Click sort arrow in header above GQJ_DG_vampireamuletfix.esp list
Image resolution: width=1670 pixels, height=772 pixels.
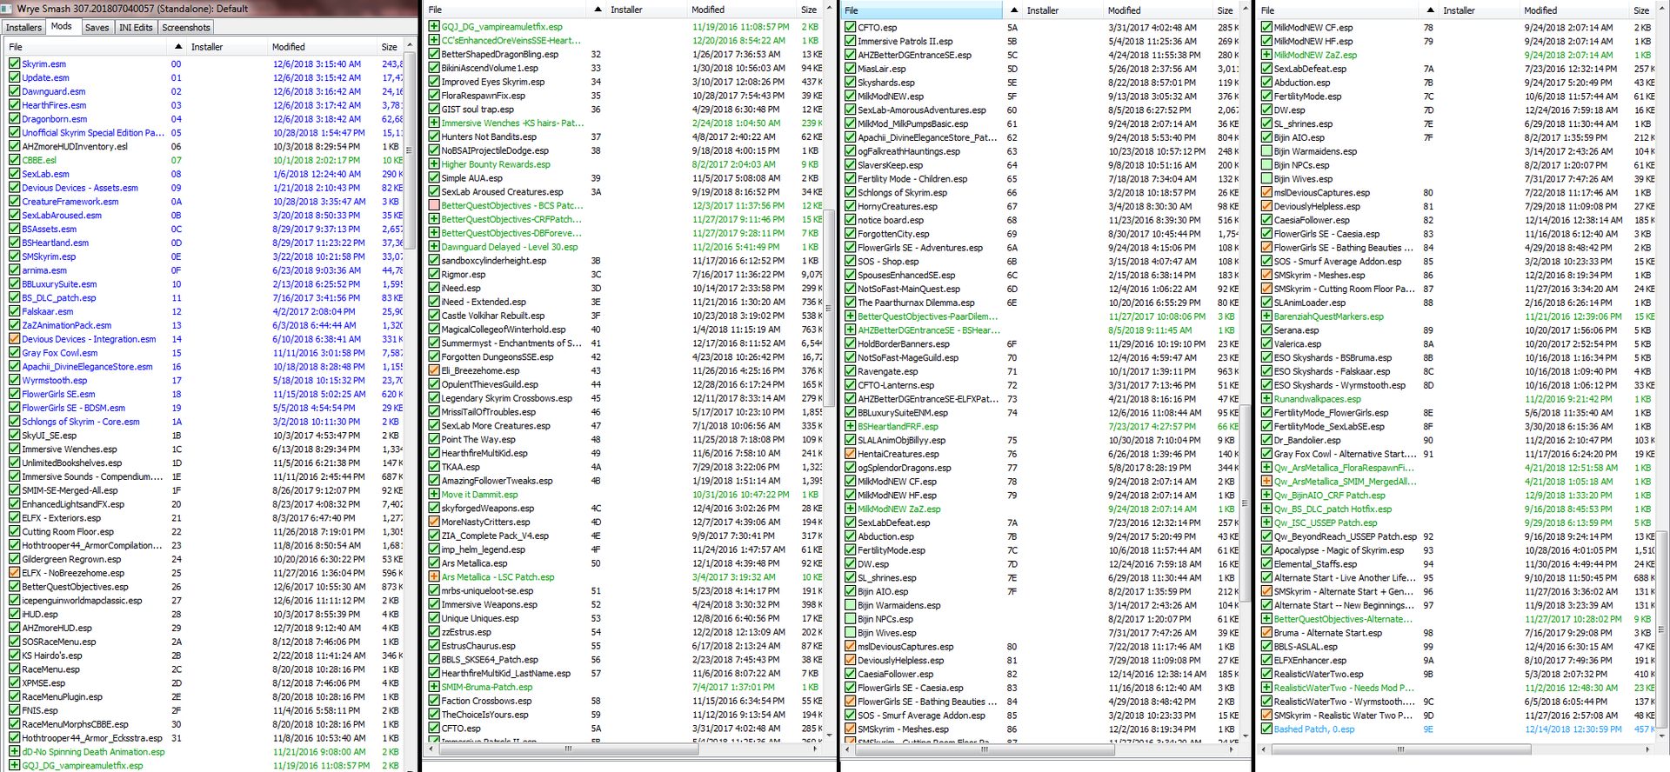pyautogui.click(x=598, y=10)
